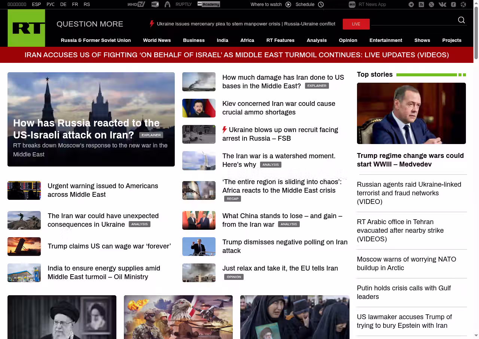Click the Medvedev top story photo
The height and width of the screenshot is (339, 479).
click(411, 113)
